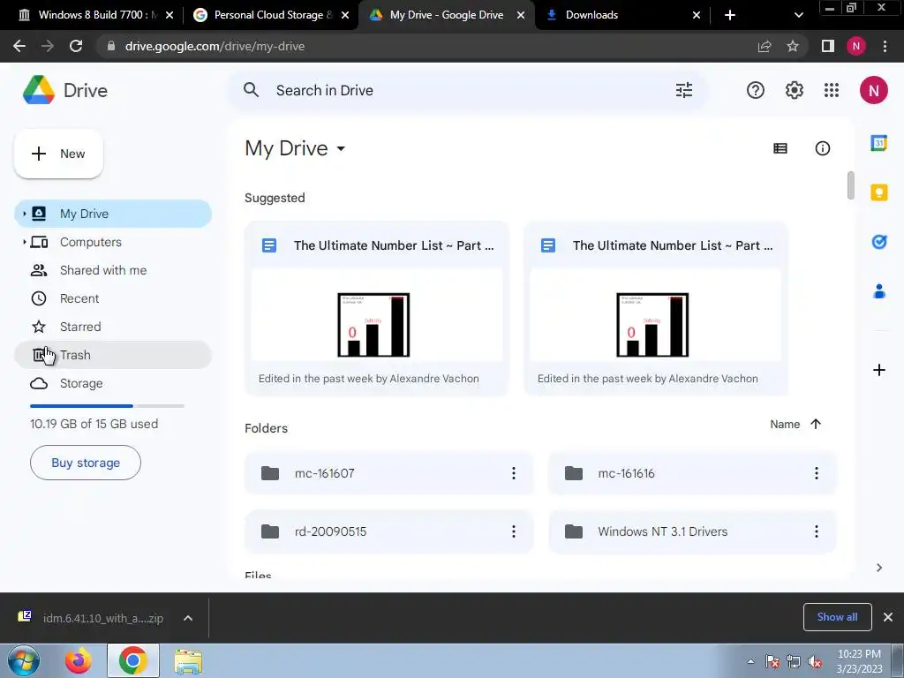Click the plus to get add-ons

point(878,370)
